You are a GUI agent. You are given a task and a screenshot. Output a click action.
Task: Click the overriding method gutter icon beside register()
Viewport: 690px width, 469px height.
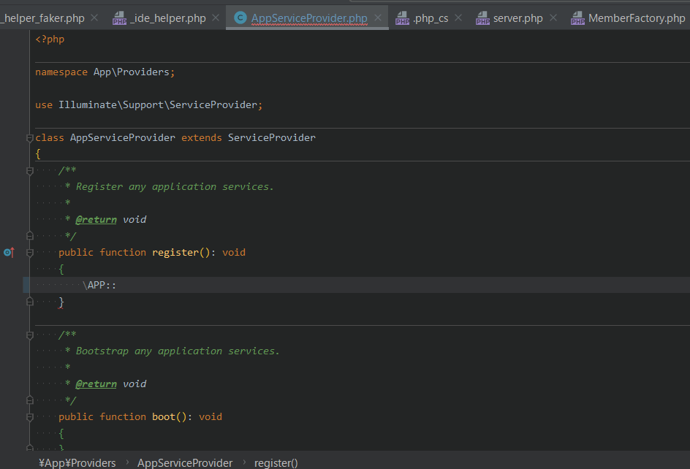[x=8, y=252]
